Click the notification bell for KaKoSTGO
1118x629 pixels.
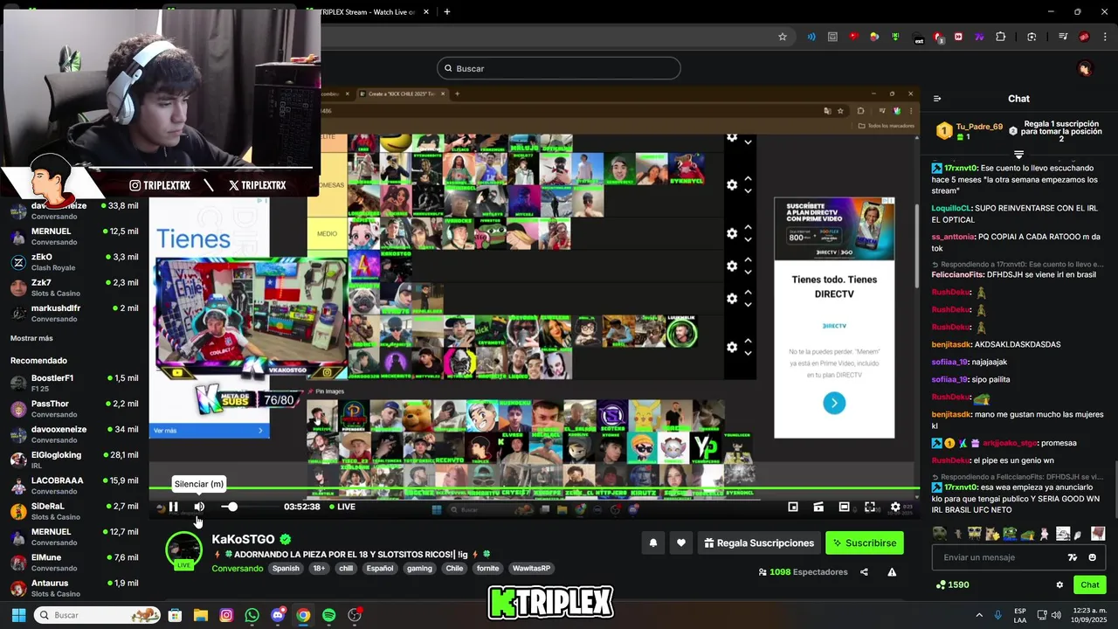coord(652,543)
